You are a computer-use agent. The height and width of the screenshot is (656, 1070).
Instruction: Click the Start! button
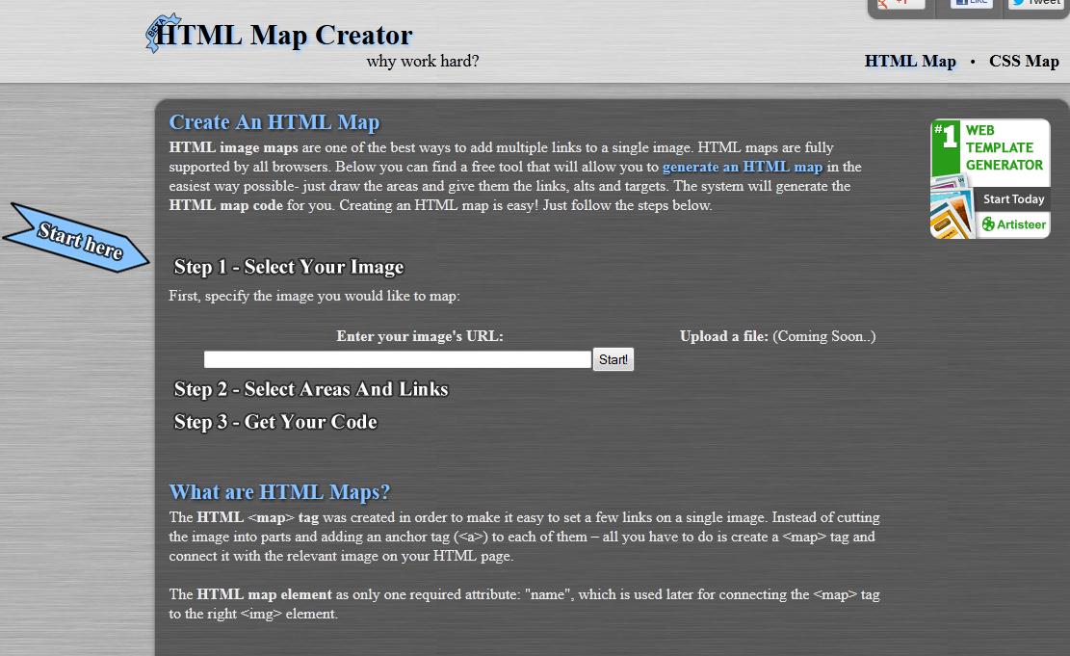tap(613, 358)
